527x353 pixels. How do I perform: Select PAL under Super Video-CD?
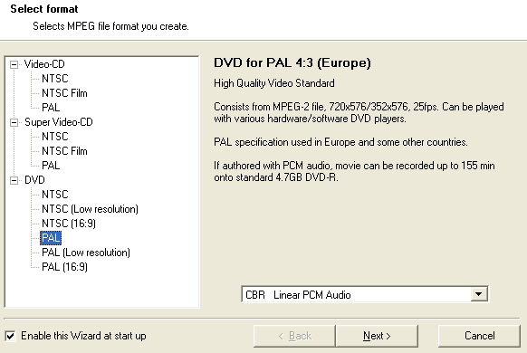point(51,166)
